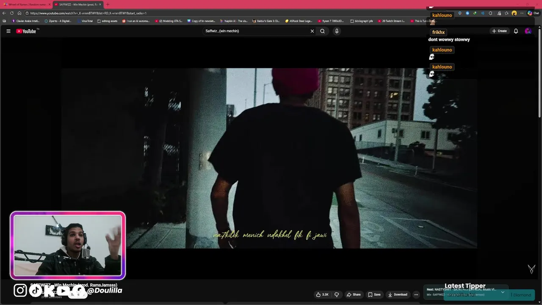Run the search with the magnifier button
Viewport: 542px width, 305px height.
(x=323, y=31)
